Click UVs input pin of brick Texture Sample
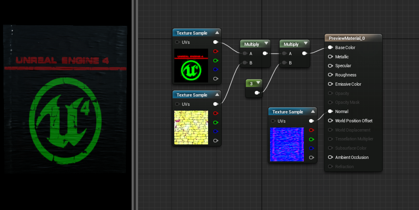 point(177,104)
